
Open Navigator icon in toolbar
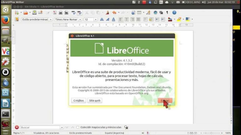pos(155,12)
